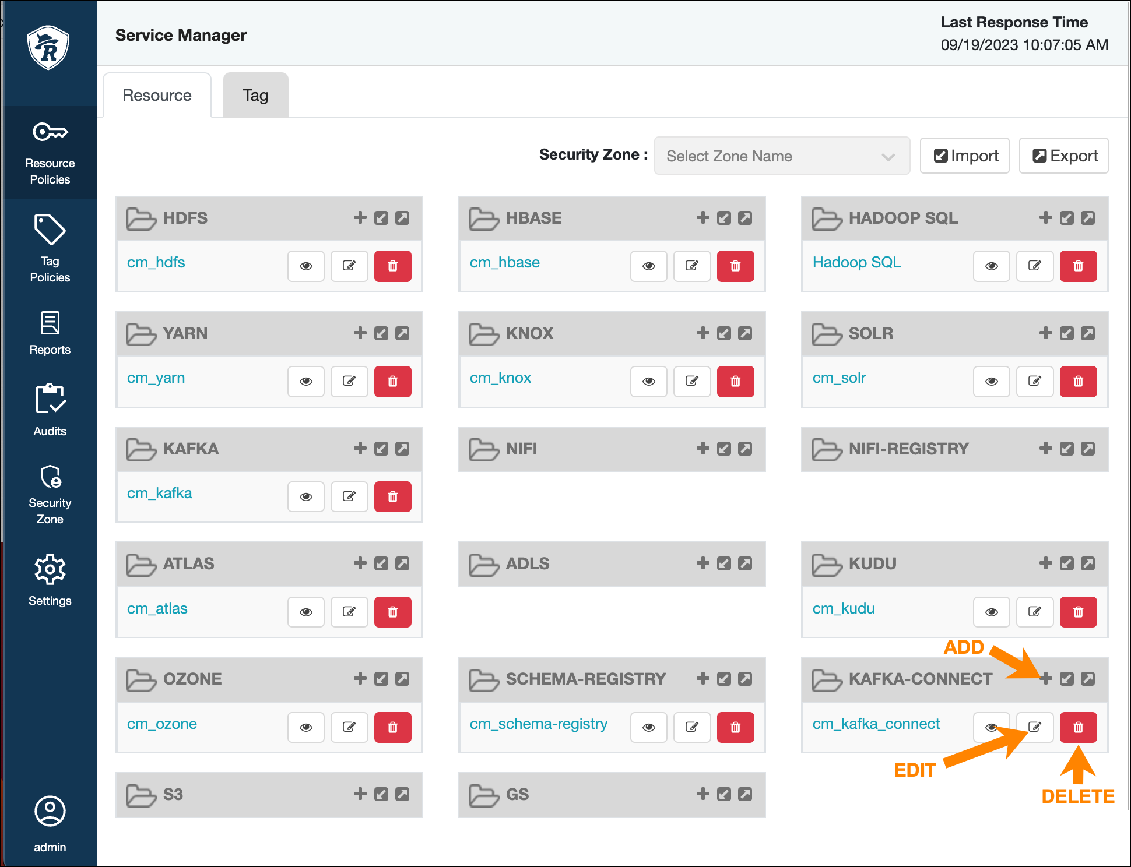
Task: Click the Export button
Action: pos(1063,156)
